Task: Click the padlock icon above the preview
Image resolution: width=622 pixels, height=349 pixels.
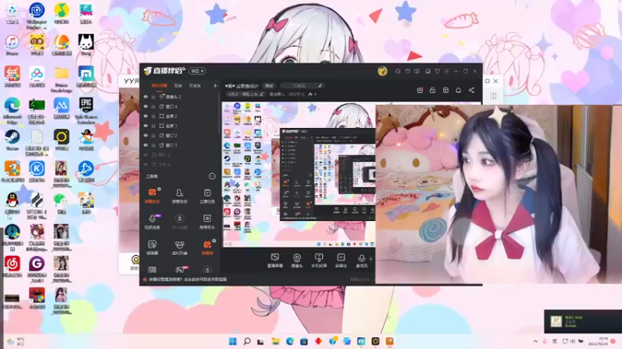Action: 432,90
